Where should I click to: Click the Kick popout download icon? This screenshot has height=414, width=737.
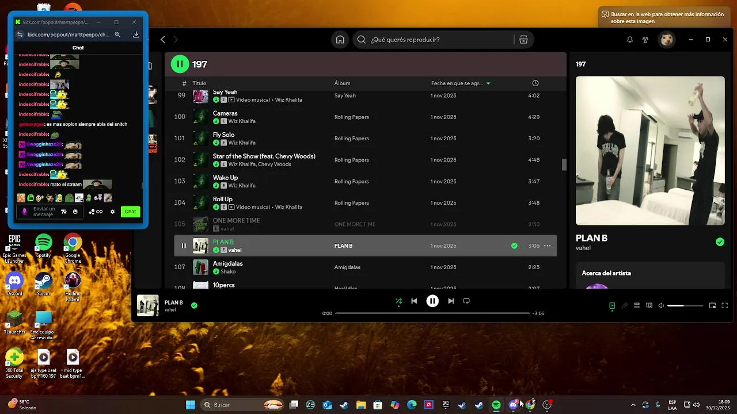[x=136, y=34]
